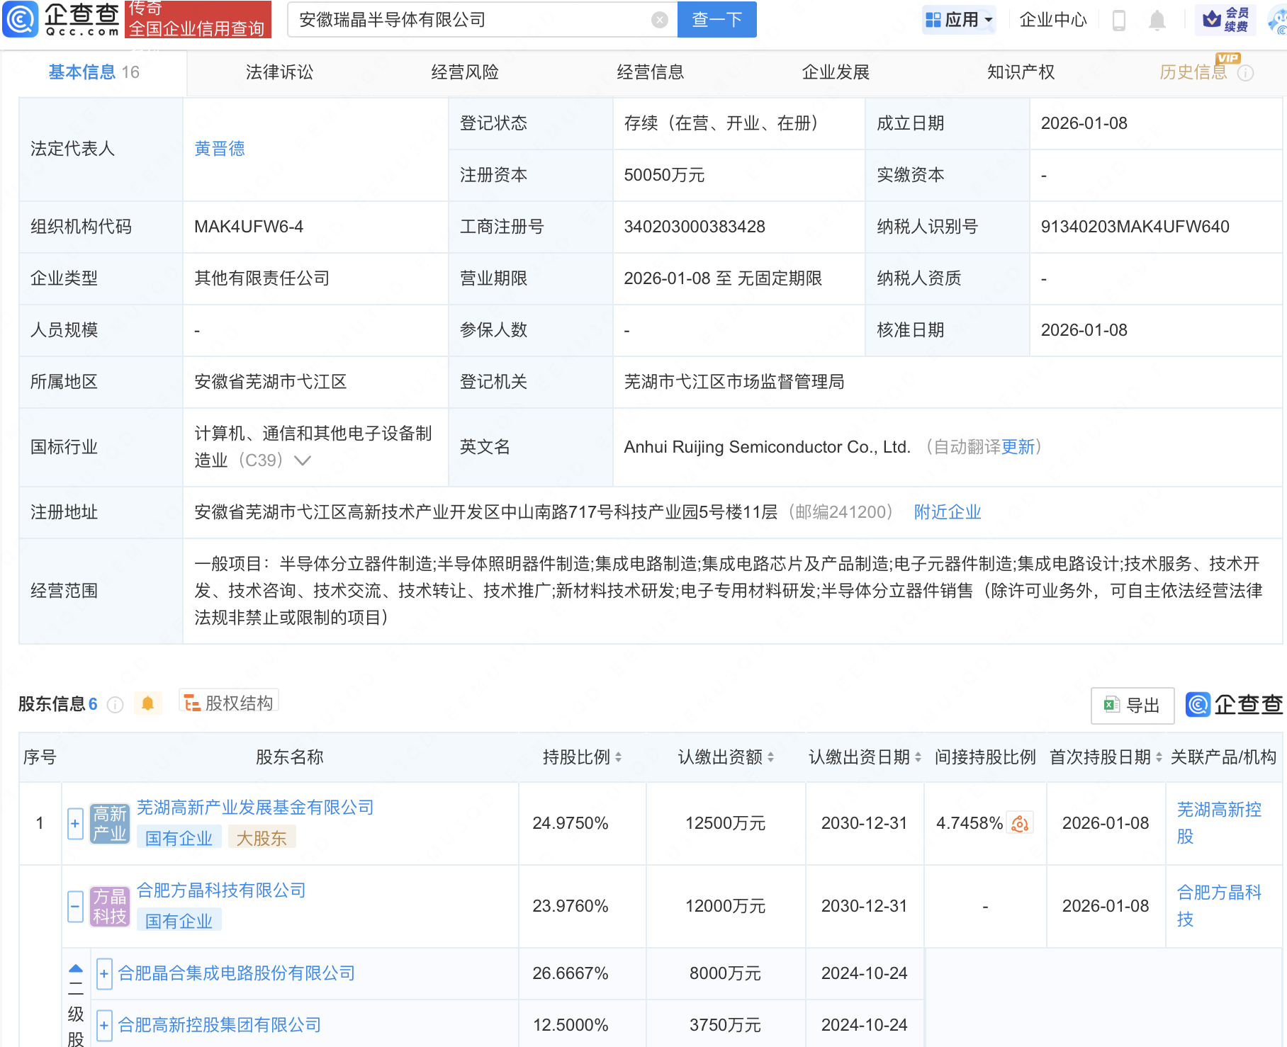
Task: Open the 应用 dropdown menu
Action: 959,19
